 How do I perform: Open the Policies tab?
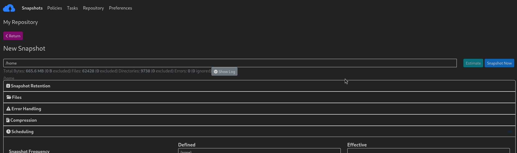click(x=54, y=8)
